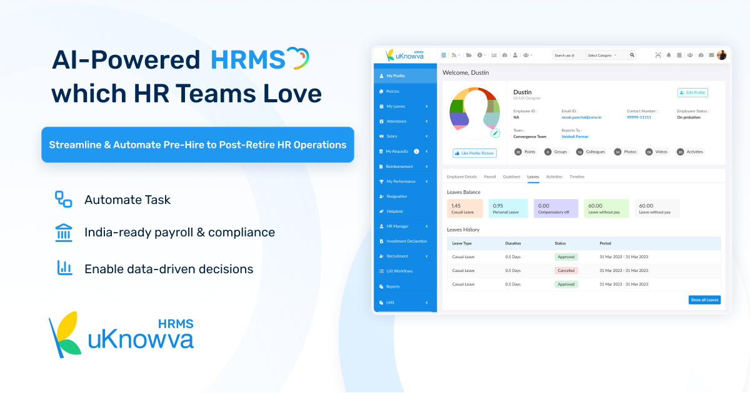This screenshot has height=393, width=750.
Task: Expand the Attendance sidebar chevron
Action: click(x=427, y=121)
